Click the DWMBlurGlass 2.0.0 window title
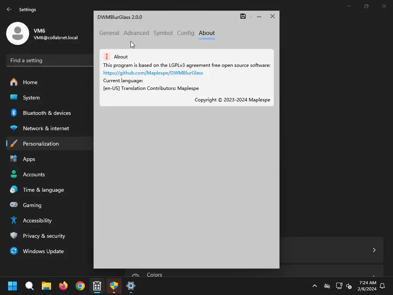Image resolution: width=393 pixels, height=295 pixels. [x=120, y=17]
